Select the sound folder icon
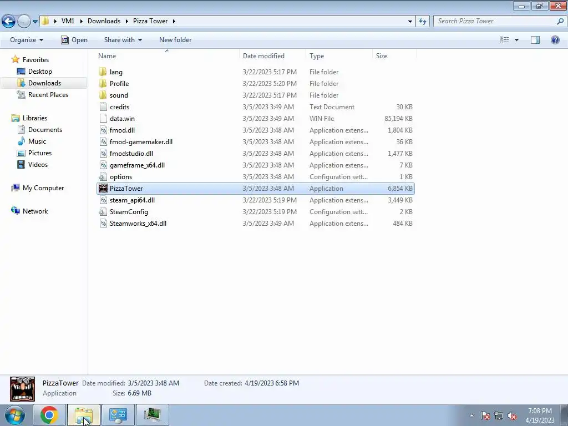This screenshot has height=426, width=568. [x=103, y=95]
